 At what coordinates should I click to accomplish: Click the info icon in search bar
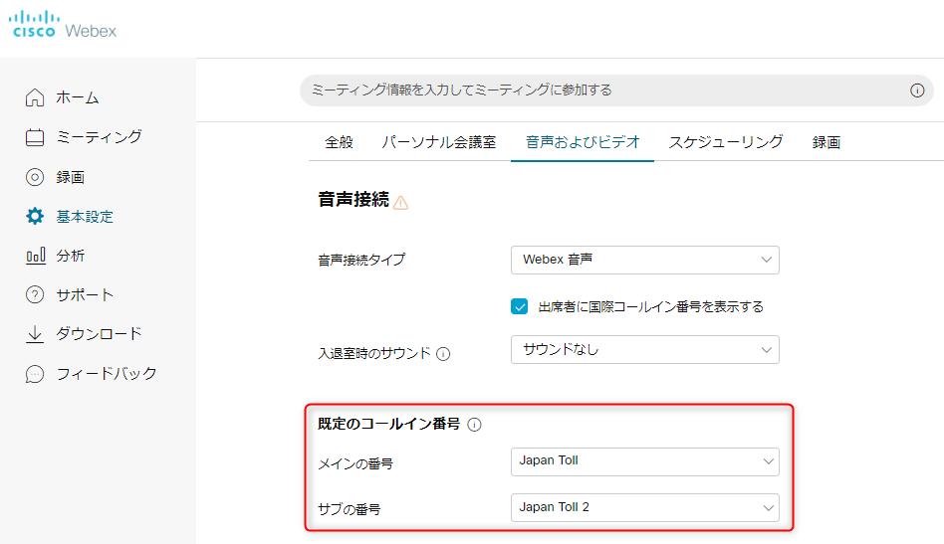click(917, 91)
